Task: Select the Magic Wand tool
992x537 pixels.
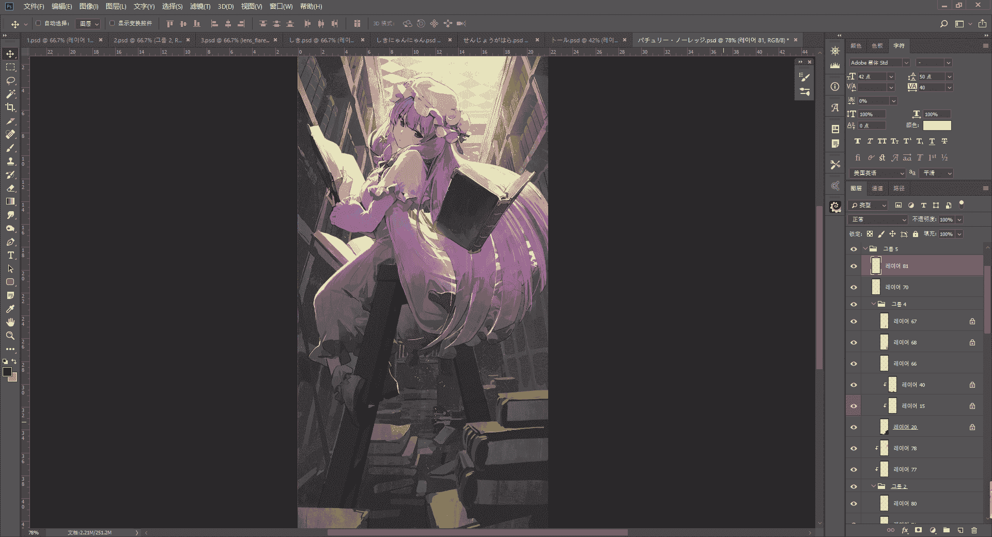Action: (x=10, y=94)
